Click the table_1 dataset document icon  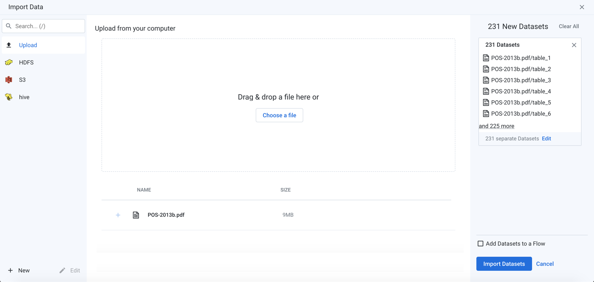click(486, 58)
